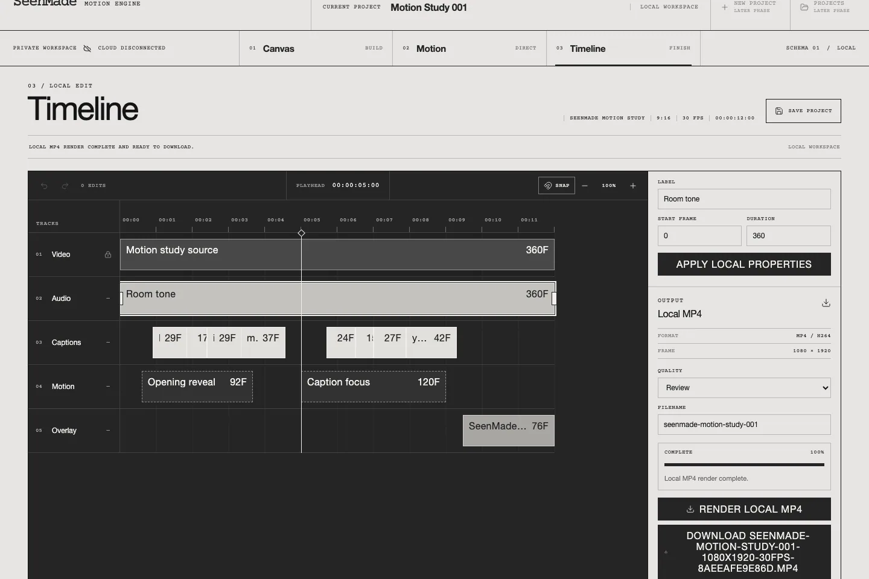Image resolution: width=869 pixels, height=579 pixels.
Task: Select the 42F caption clip
Action: click(x=431, y=343)
